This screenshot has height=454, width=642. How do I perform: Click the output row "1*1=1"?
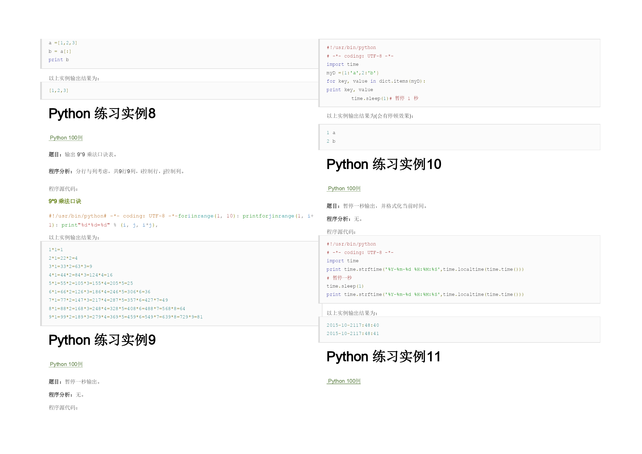56,250
